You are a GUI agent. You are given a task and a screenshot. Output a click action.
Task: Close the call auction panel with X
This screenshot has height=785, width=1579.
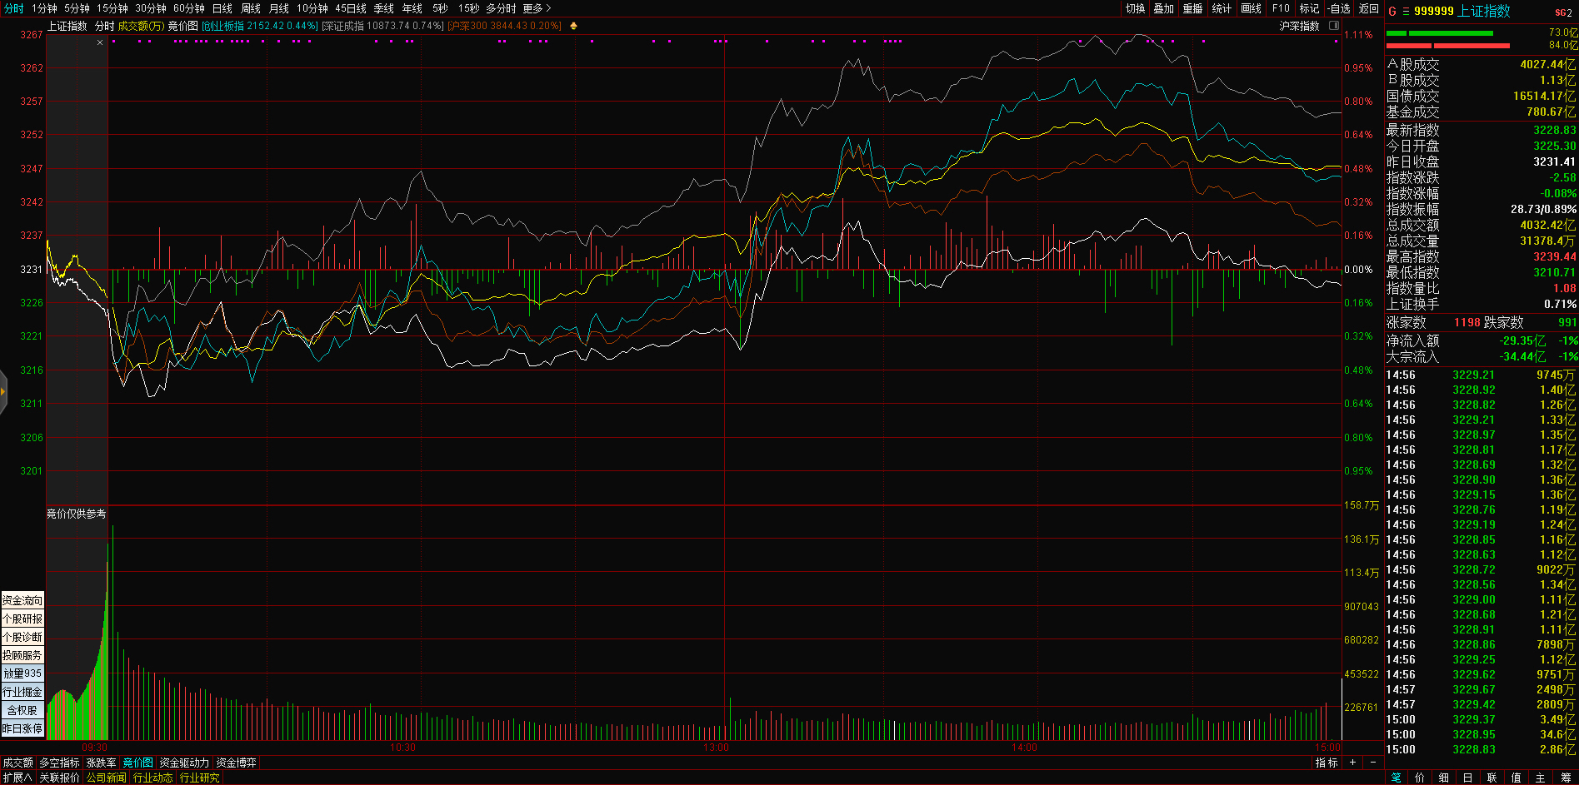[x=100, y=42]
